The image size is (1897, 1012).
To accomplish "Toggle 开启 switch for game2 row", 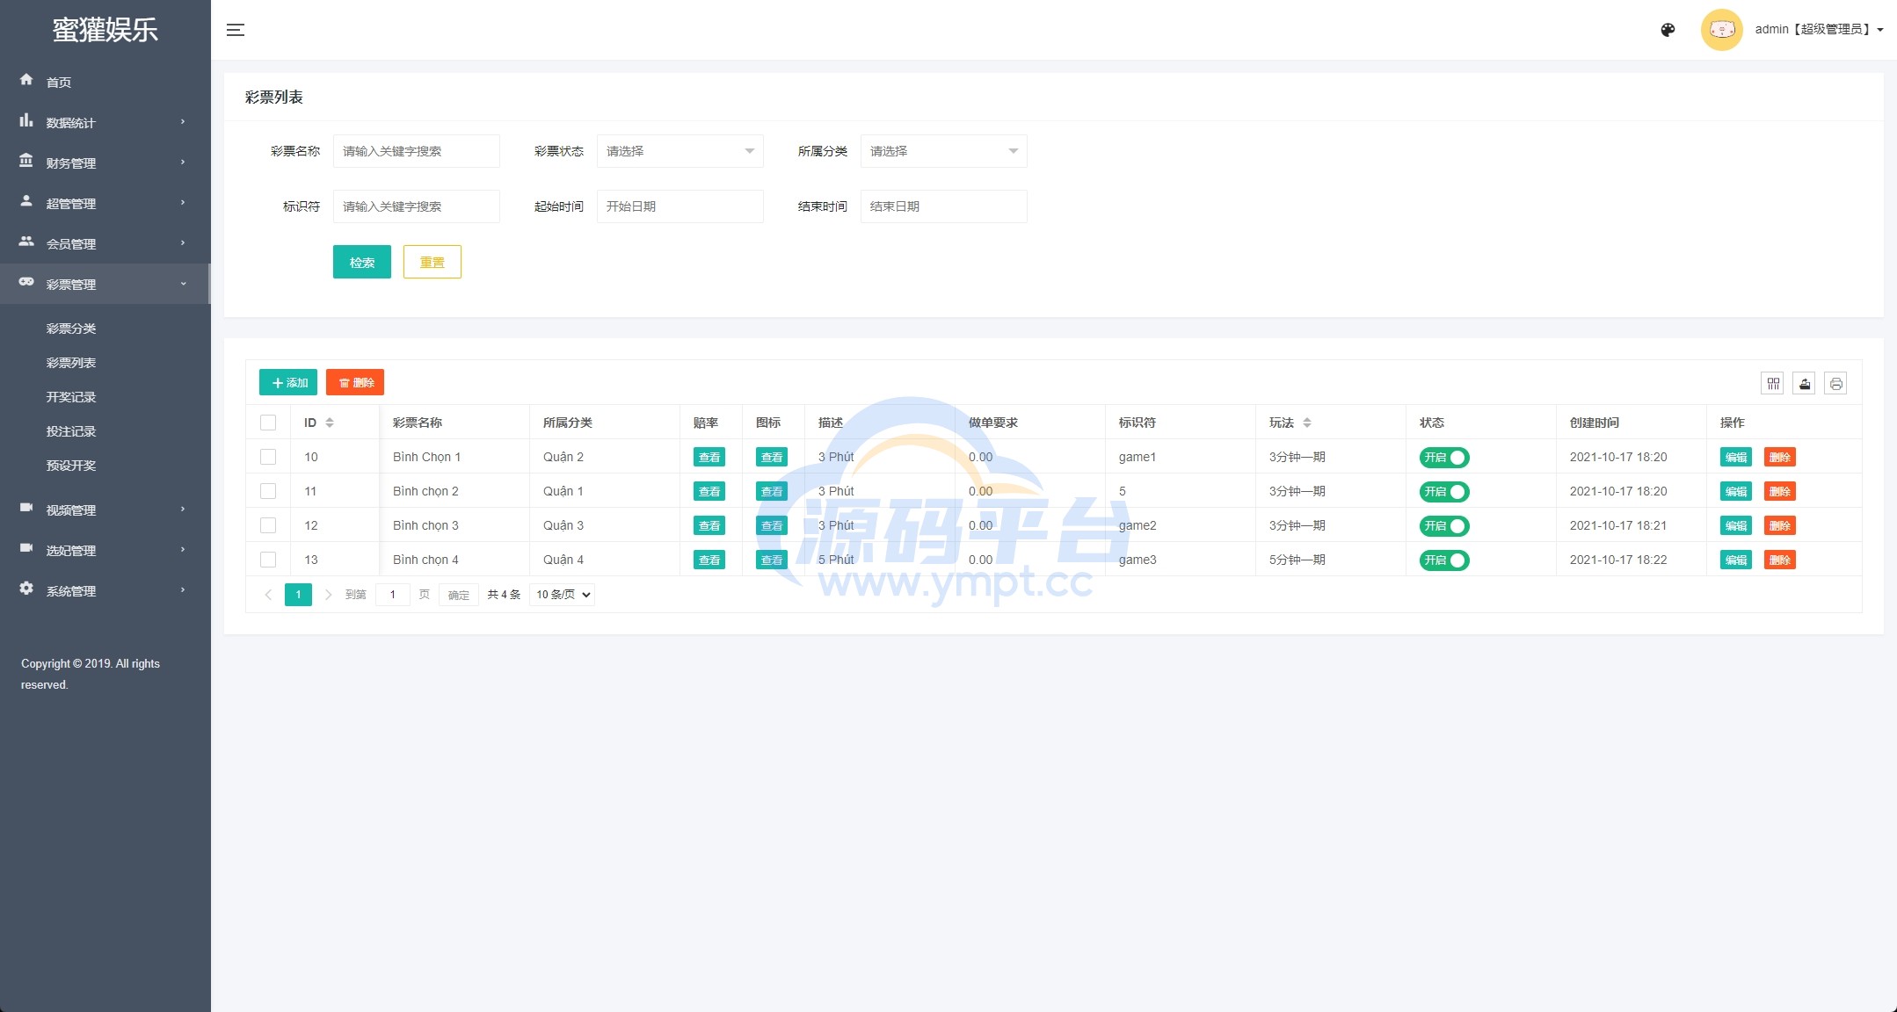I will click(x=1444, y=526).
